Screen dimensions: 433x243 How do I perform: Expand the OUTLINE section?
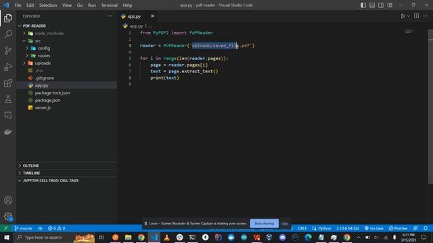tap(67, 165)
